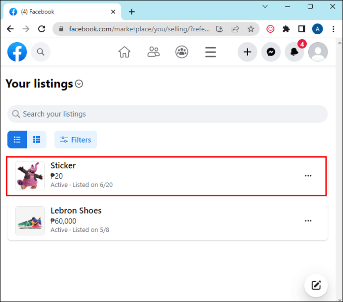Open the Lebron Shoes listing title

point(76,211)
